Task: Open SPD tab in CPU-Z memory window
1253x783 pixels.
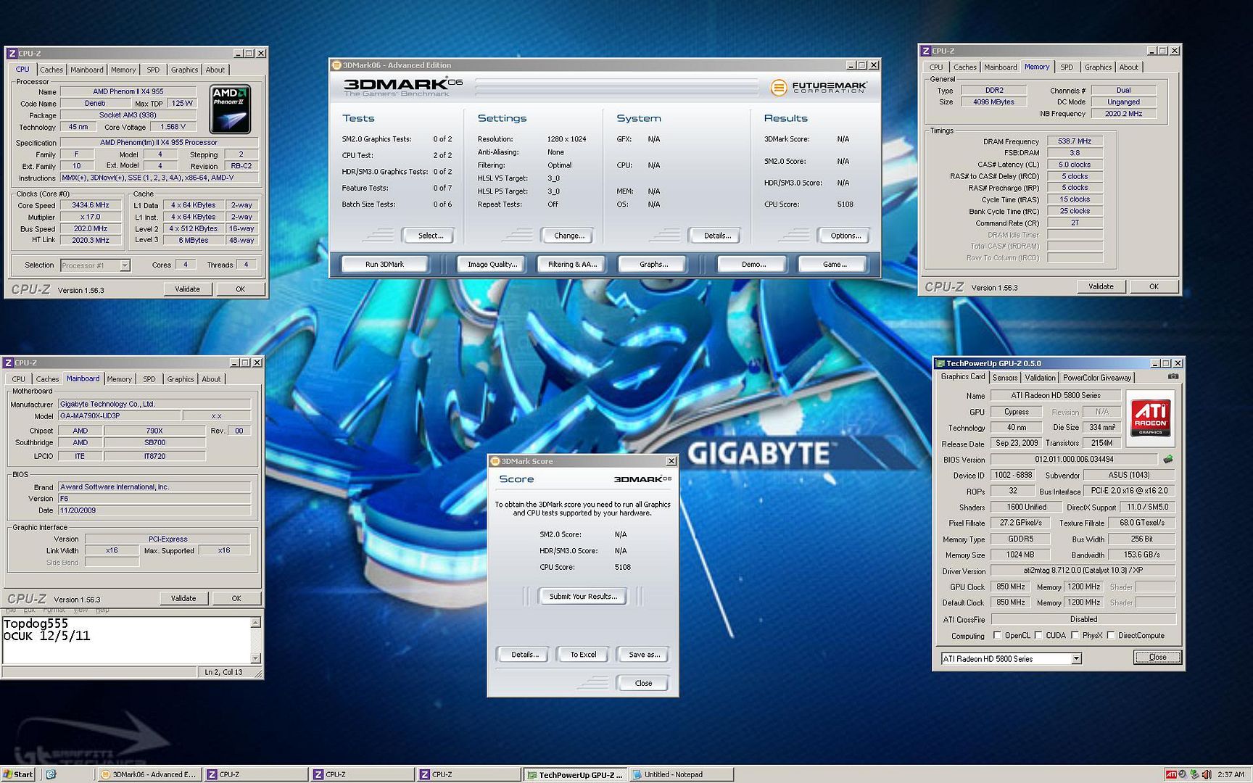Action: (1066, 67)
